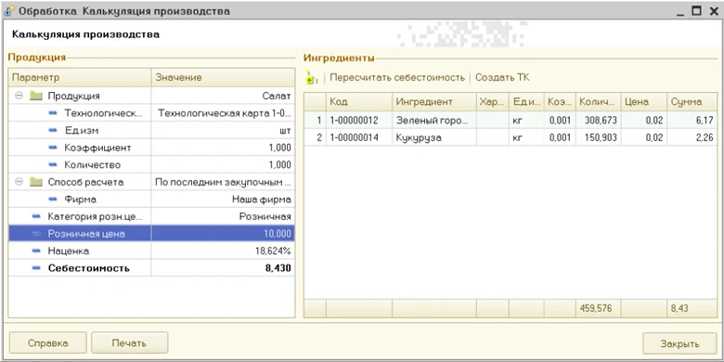Click the Закрыть button

tap(679, 344)
